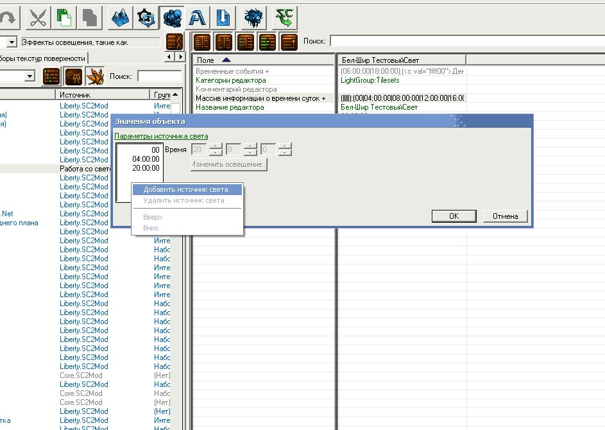Click the hours stepper arrows beside 20
Viewport: 605px width, 430px height.
pyautogui.click(x=216, y=150)
